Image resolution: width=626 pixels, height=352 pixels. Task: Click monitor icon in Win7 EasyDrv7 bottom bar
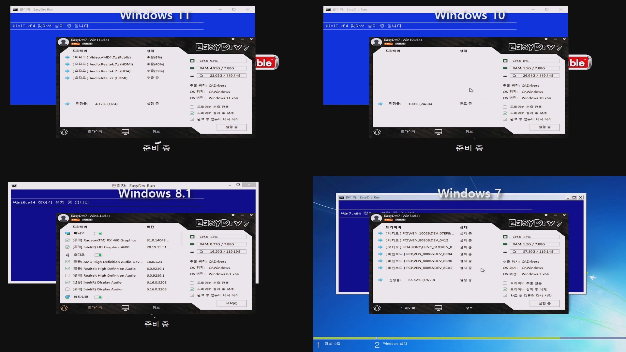438,308
